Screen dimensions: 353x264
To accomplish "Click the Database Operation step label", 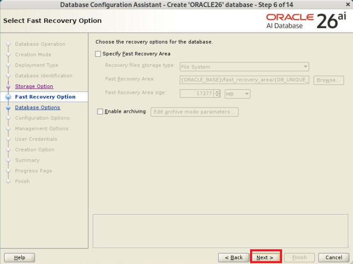I will tap(40, 44).
